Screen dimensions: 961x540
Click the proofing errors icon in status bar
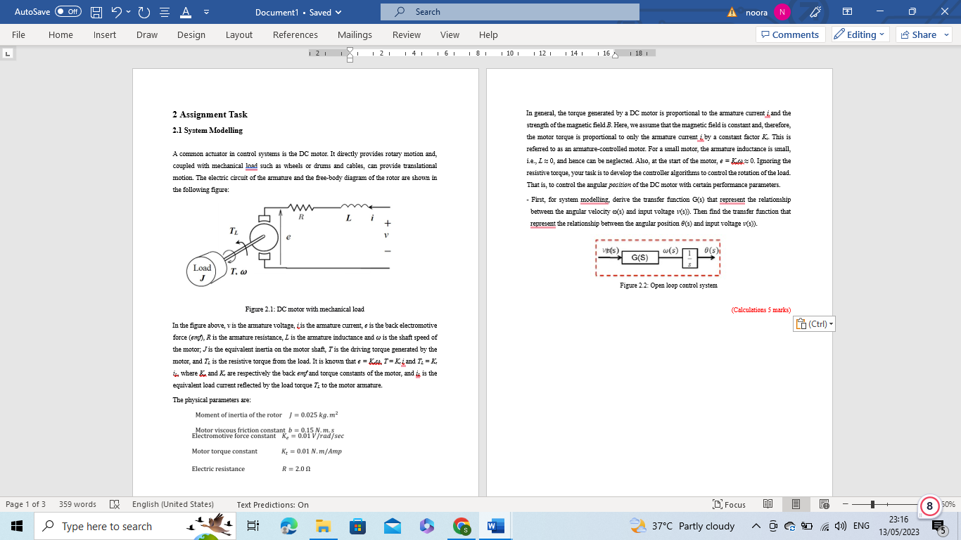(x=115, y=504)
